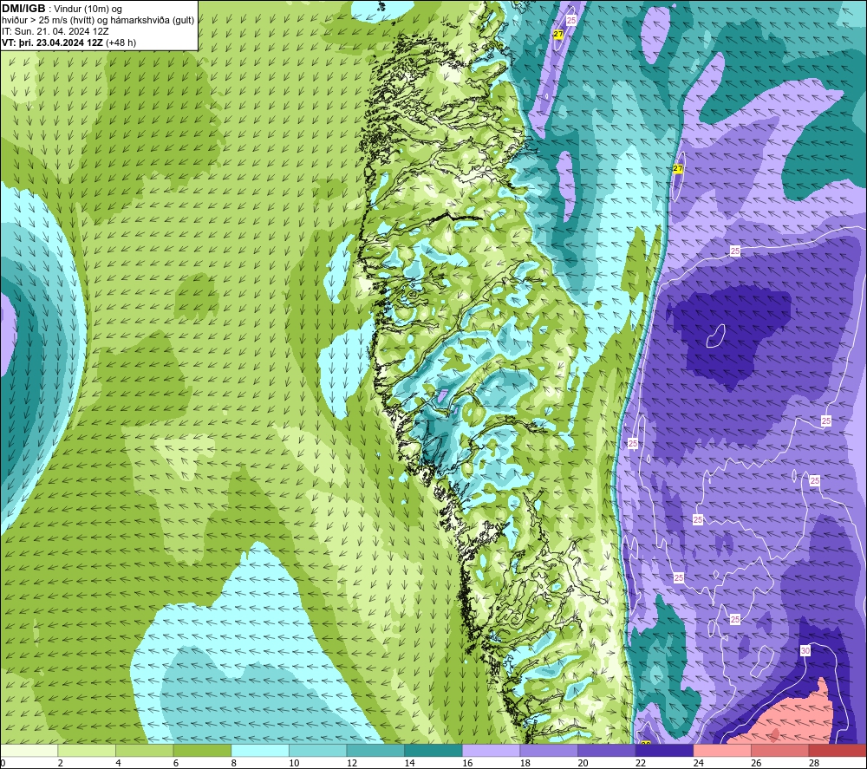
Task: Select the 'IT: Sun. 21. 04. 2024 12Z' line
Action: point(55,31)
